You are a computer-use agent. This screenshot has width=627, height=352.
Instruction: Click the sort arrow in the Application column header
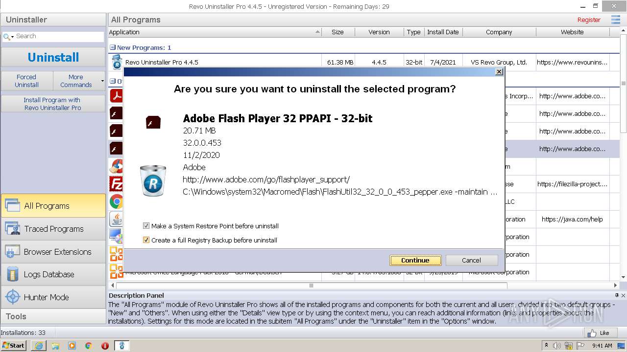tap(317, 32)
